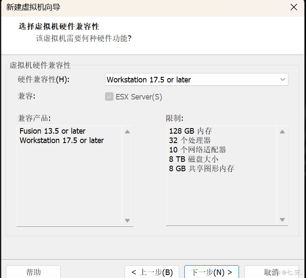Image resolution: width=306 pixels, height=278 pixels.
Task: Click up arrow of limitations list scrollbar
Action: tap(282, 132)
